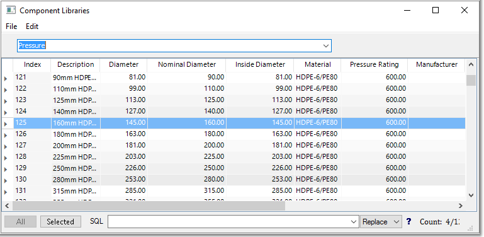This screenshot has height=237, width=484.
Task: Click the All button
Action: (21, 222)
